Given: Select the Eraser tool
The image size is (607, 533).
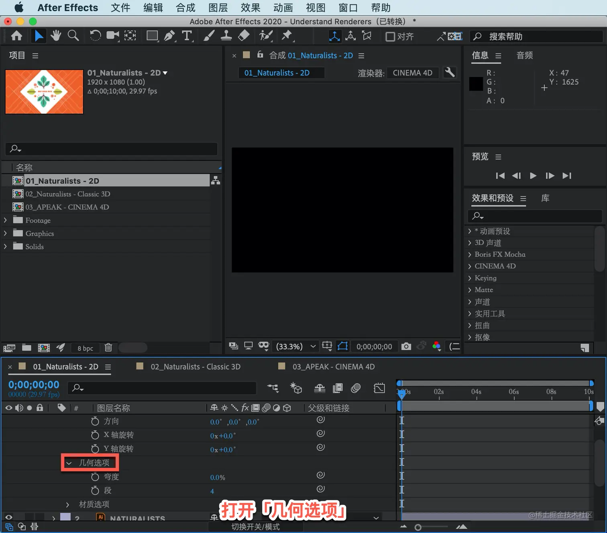Looking at the screenshot, I should pyautogui.click(x=244, y=36).
